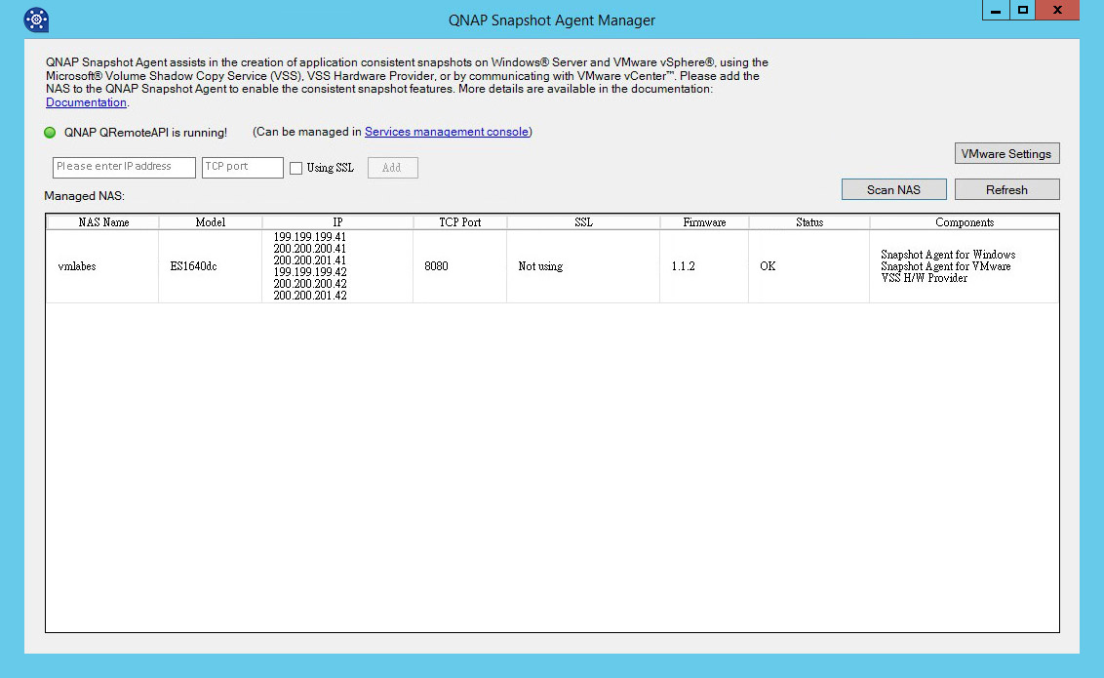This screenshot has width=1104, height=678.
Task: Click IP address 199.199.199.42
Action: (x=310, y=272)
